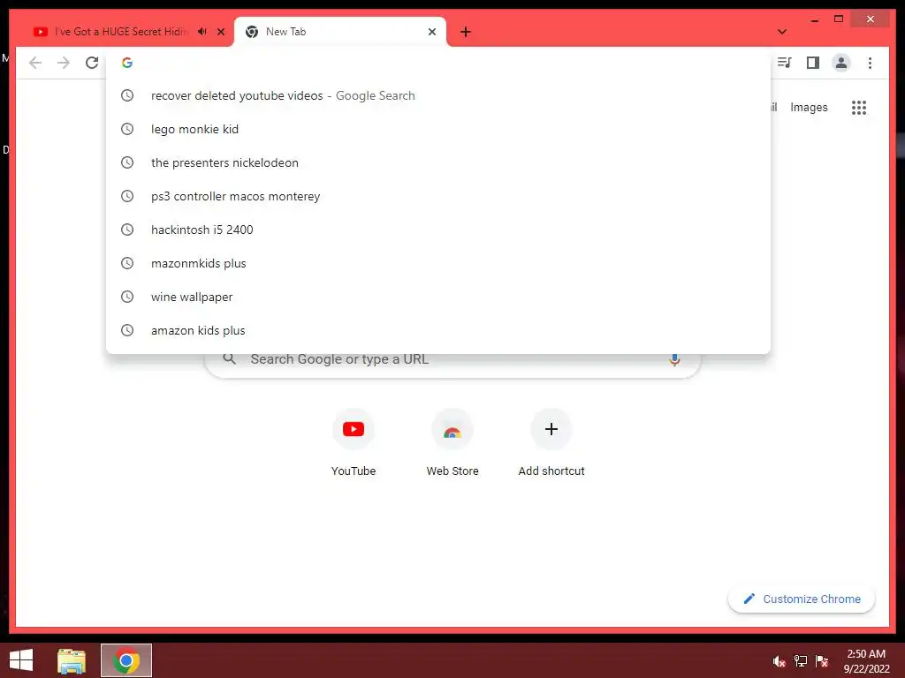Click the browser forward arrow

click(64, 63)
